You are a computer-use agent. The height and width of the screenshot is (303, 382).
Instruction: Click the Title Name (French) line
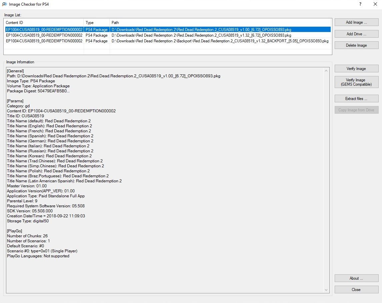(49, 131)
